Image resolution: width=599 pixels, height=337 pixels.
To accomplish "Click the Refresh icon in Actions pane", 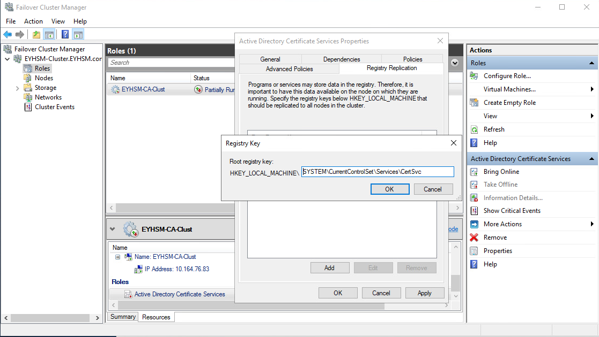I will pos(474,129).
